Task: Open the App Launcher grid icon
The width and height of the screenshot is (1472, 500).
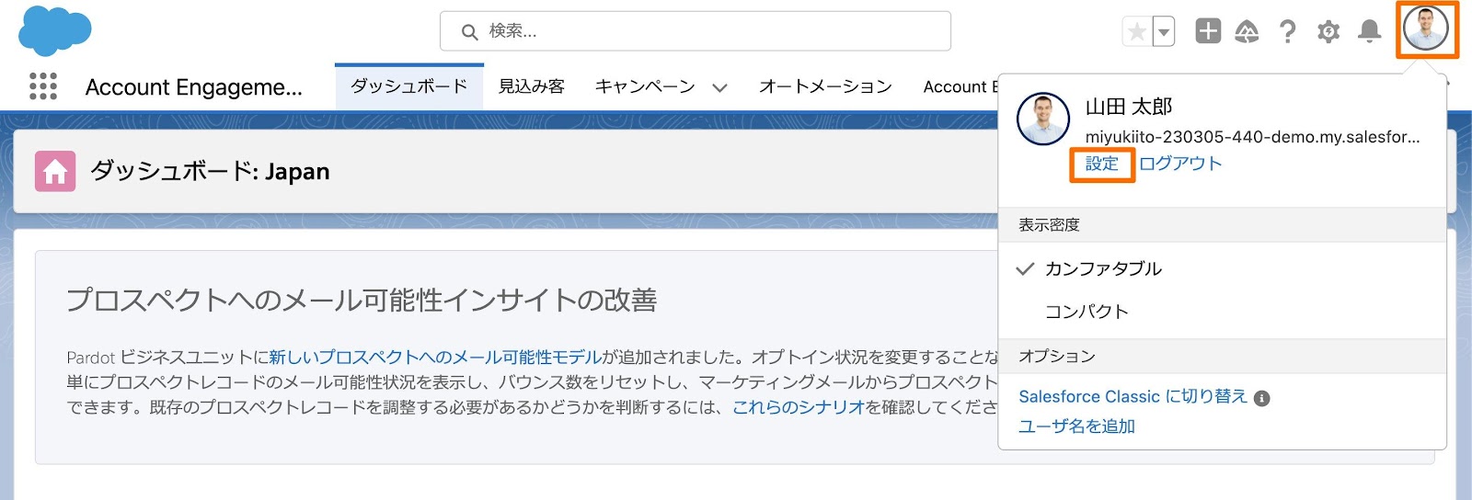Action: click(x=43, y=86)
